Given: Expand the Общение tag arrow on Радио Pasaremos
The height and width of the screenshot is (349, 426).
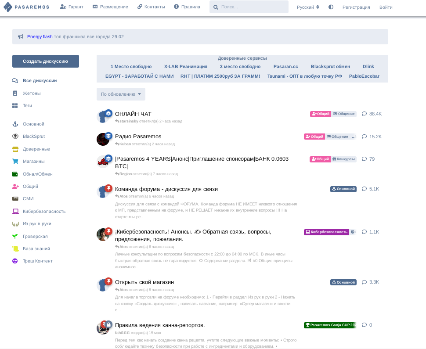Looking at the screenshot, I should 353,137.
